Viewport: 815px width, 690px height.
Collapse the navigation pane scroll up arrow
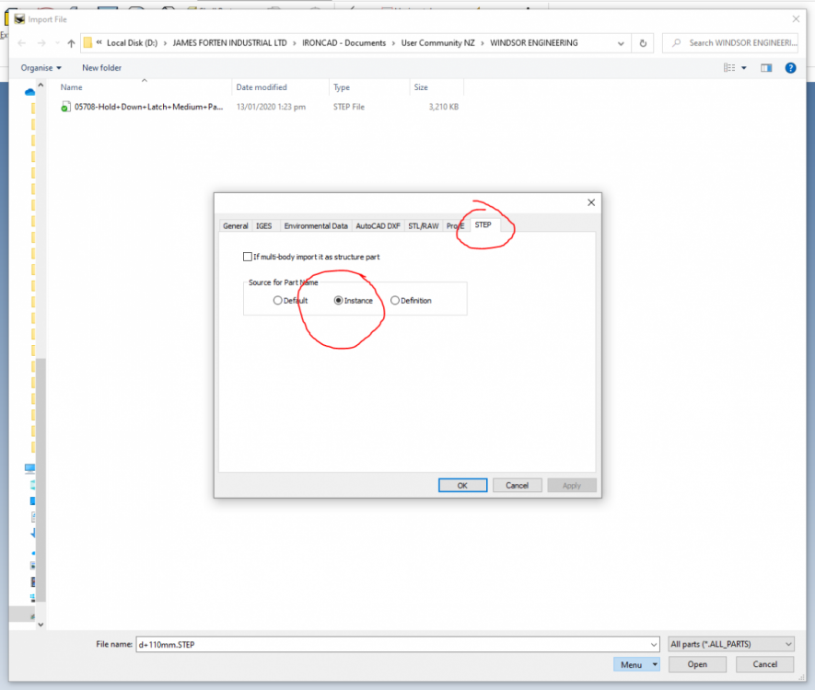[x=41, y=85]
